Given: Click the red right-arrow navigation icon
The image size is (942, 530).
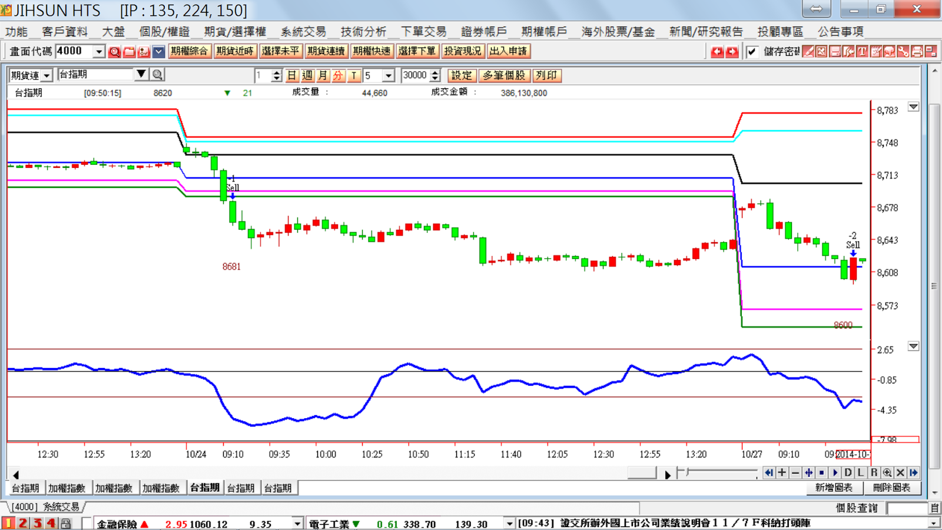Looking at the screenshot, I should tap(732, 52).
